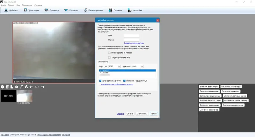Screen dimensions: 255x137
Task: Click the cloud upload icon
Action: [17, 87]
